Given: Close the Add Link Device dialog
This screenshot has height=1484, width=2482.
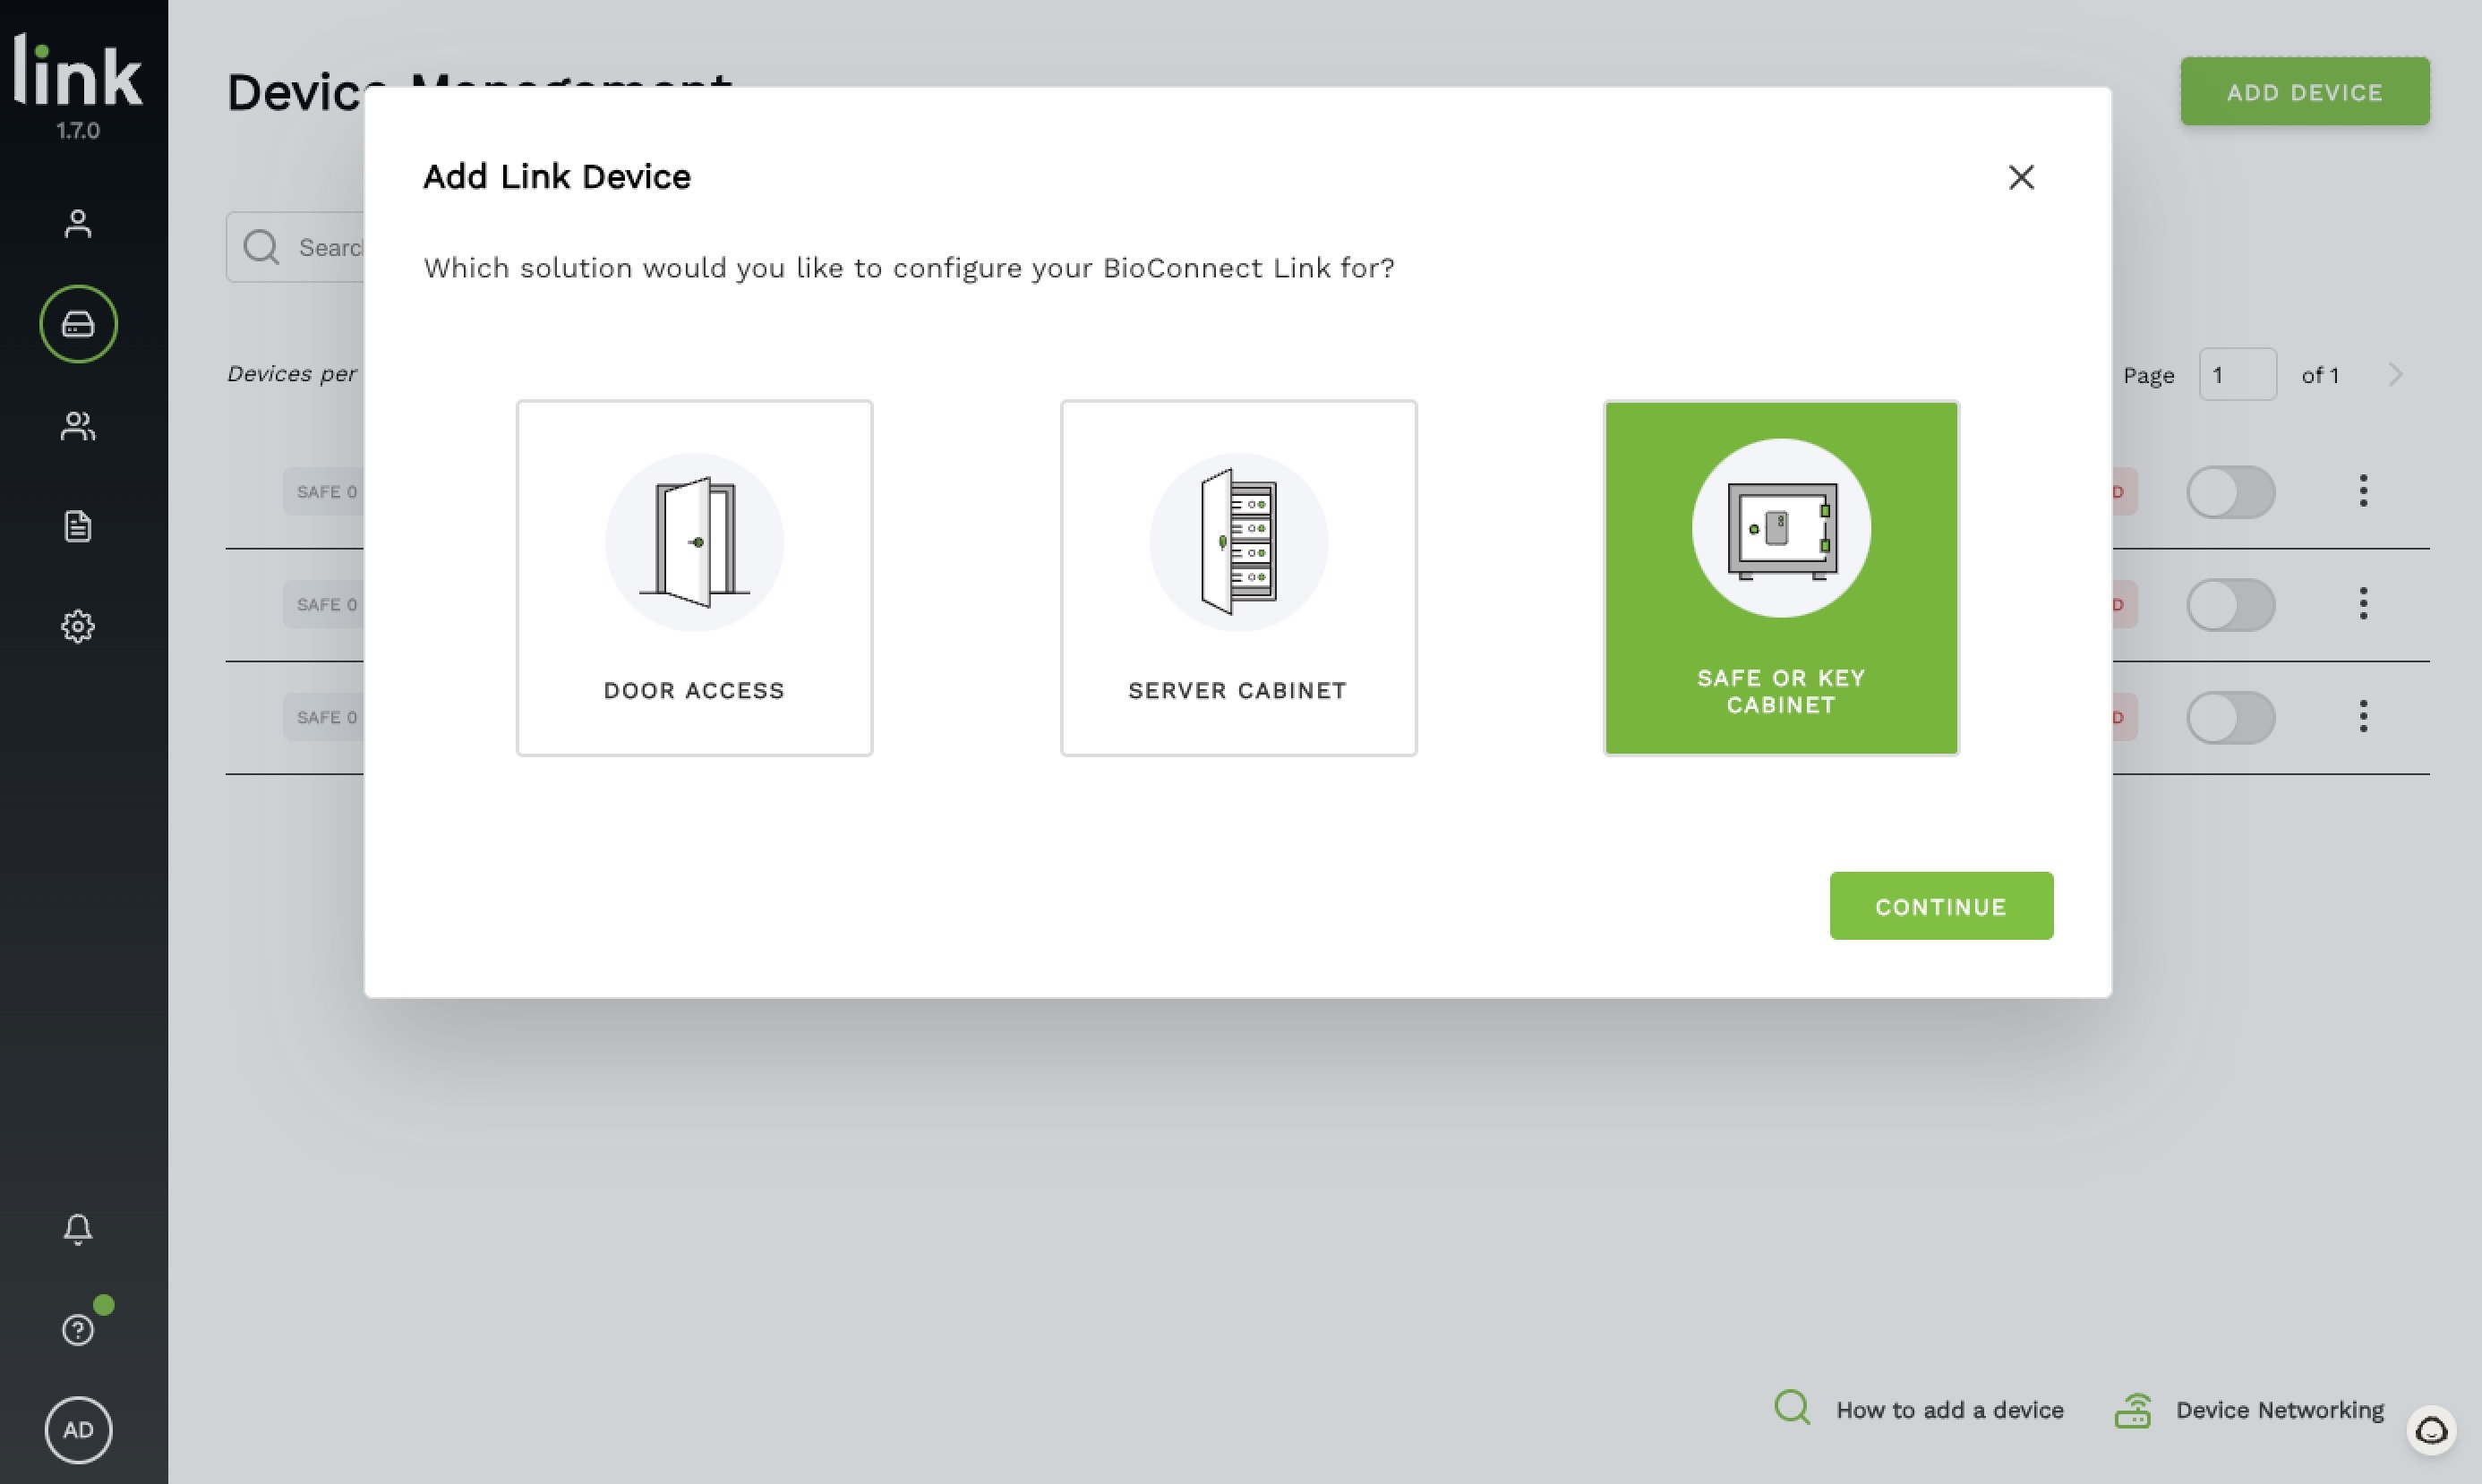Looking at the screenshot, I should pos(2021,177).
